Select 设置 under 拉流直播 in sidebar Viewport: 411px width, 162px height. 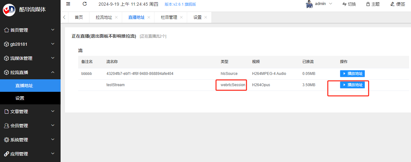click(30, 98)
